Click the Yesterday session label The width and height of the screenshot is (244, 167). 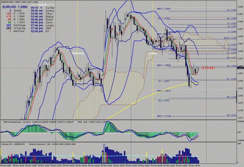pyautogui.click(x=78, y=53)
